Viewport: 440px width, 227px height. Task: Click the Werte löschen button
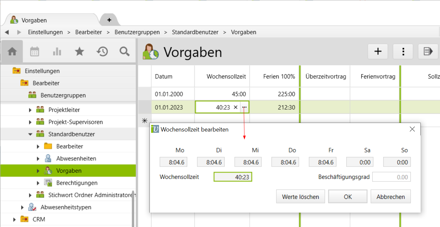pyautogui.click(x=300, y=197)
